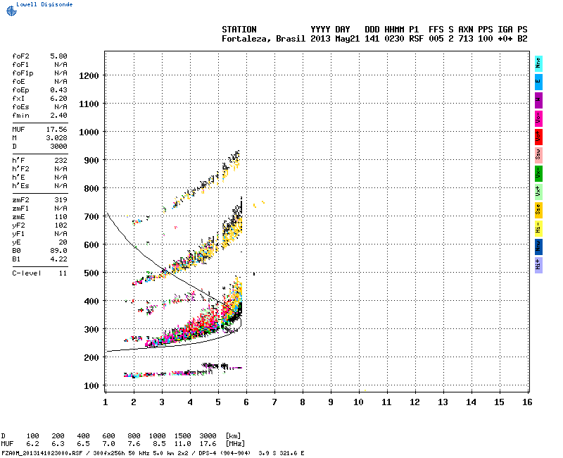563x458 pixels.
Task: Click the time value 0230 in header
Action: 394,39
